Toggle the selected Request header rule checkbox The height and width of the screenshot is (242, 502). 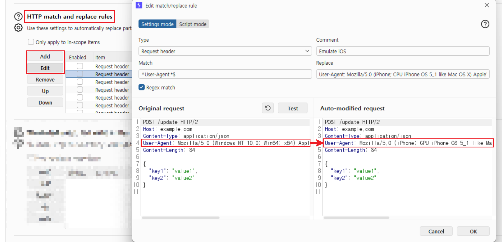[x=80, y=74]
